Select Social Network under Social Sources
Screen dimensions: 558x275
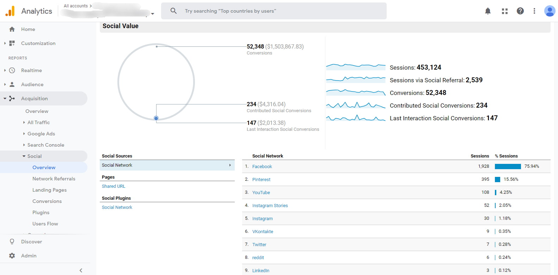point(167,165)
